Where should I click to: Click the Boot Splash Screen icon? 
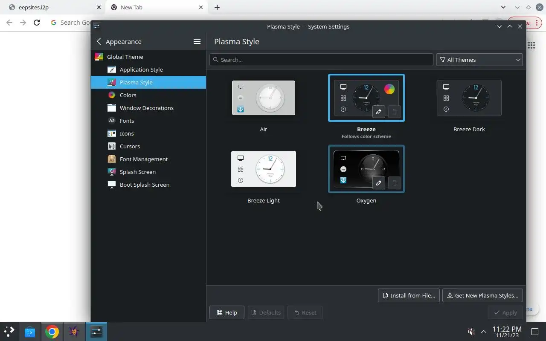pos(112,185)
